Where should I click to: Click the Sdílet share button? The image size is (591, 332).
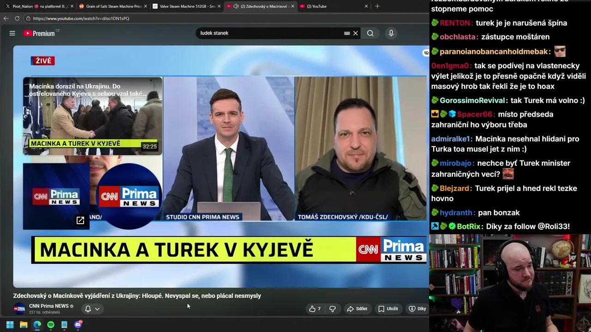[357, 309]
